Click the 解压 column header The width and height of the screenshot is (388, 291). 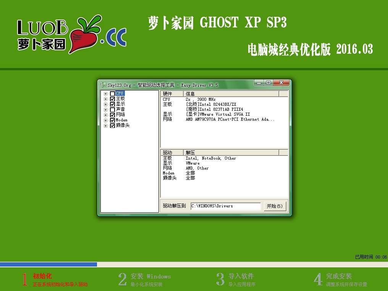pyautogui.click(x=231, y=153)
